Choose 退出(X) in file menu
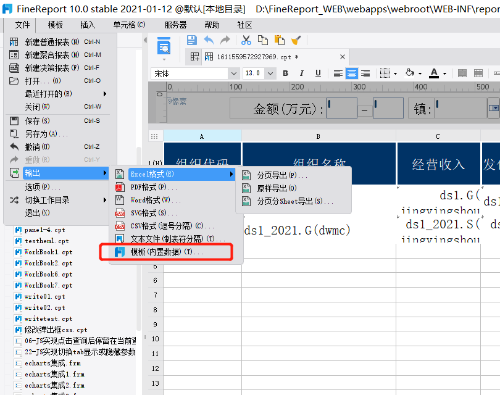The width and height of the screenshot is (500, 395). point(58,213)
